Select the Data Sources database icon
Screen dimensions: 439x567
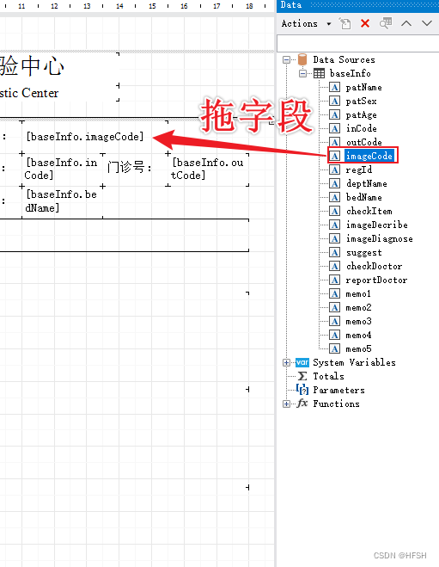pyautogui.click(x=302, y=59)
